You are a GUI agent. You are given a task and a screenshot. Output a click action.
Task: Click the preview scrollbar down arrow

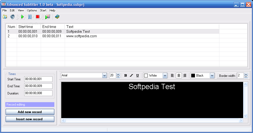tap(246, 116)
